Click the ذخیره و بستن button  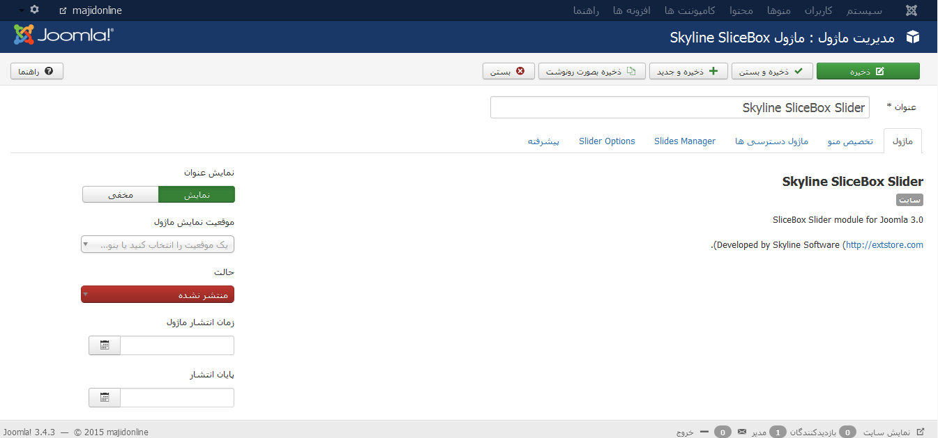click(x=772, y=71)
